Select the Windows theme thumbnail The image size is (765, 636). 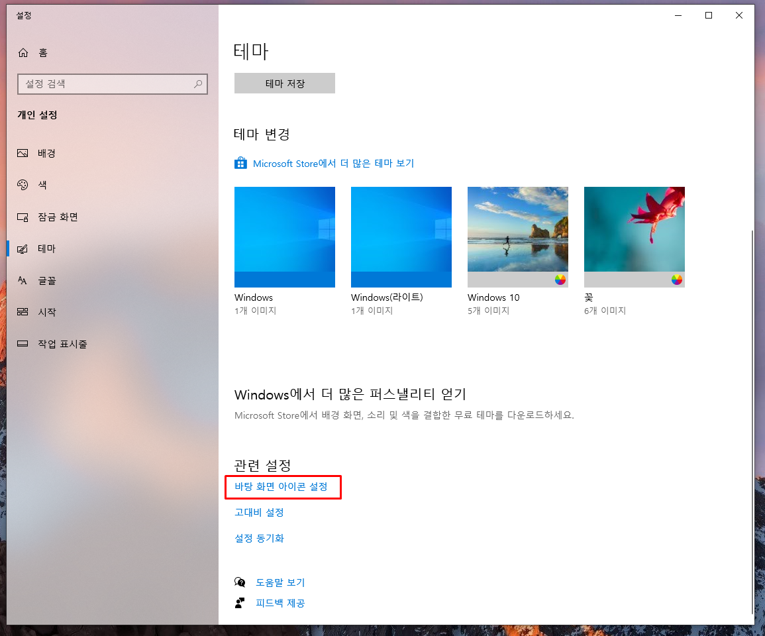click(x=284, y=237)
